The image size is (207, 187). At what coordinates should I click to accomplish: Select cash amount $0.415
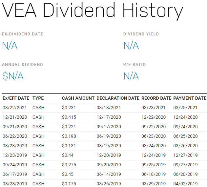click(69, 117)
